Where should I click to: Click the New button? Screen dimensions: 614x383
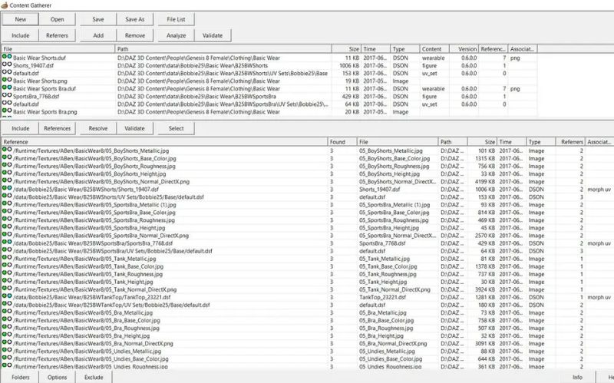[21, 19]
